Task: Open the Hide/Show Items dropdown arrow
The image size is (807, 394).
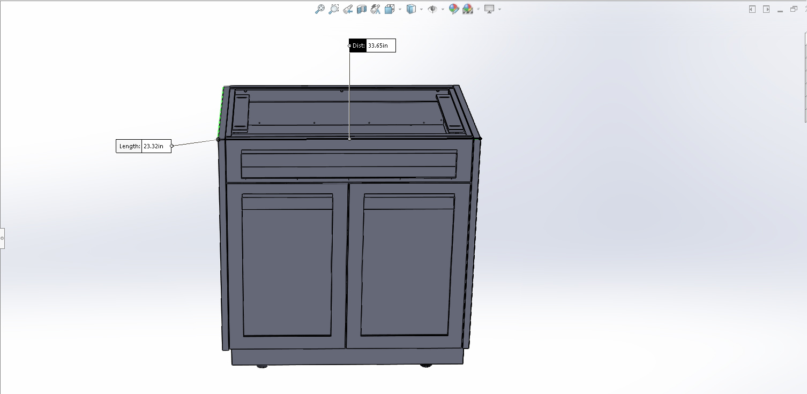Action: click(443, 9)
